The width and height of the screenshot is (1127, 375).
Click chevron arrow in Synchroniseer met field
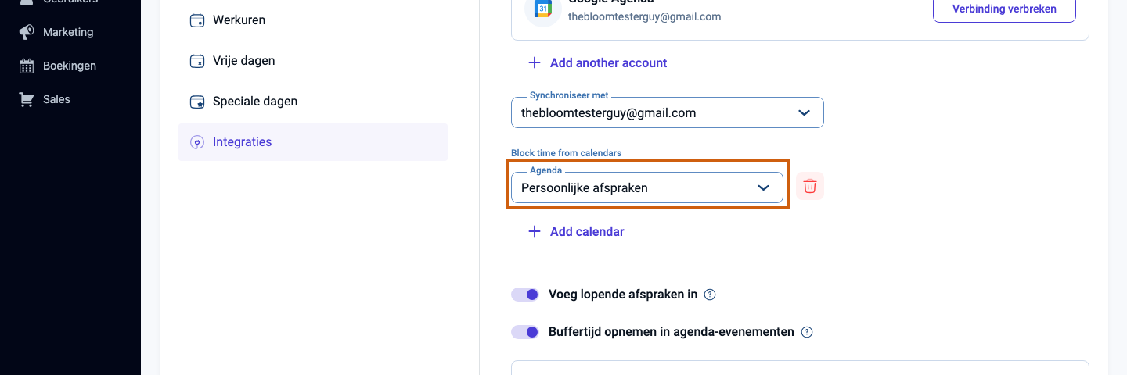pos(804,112)
